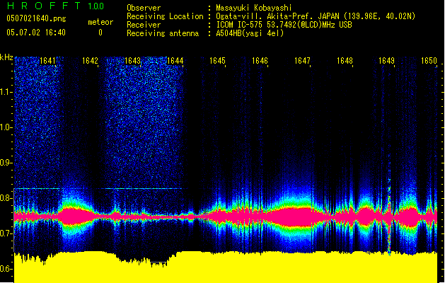Click the kHz axis unit label
The width and height of the screenshot is (445, 283).
click(x=6, y=57)
